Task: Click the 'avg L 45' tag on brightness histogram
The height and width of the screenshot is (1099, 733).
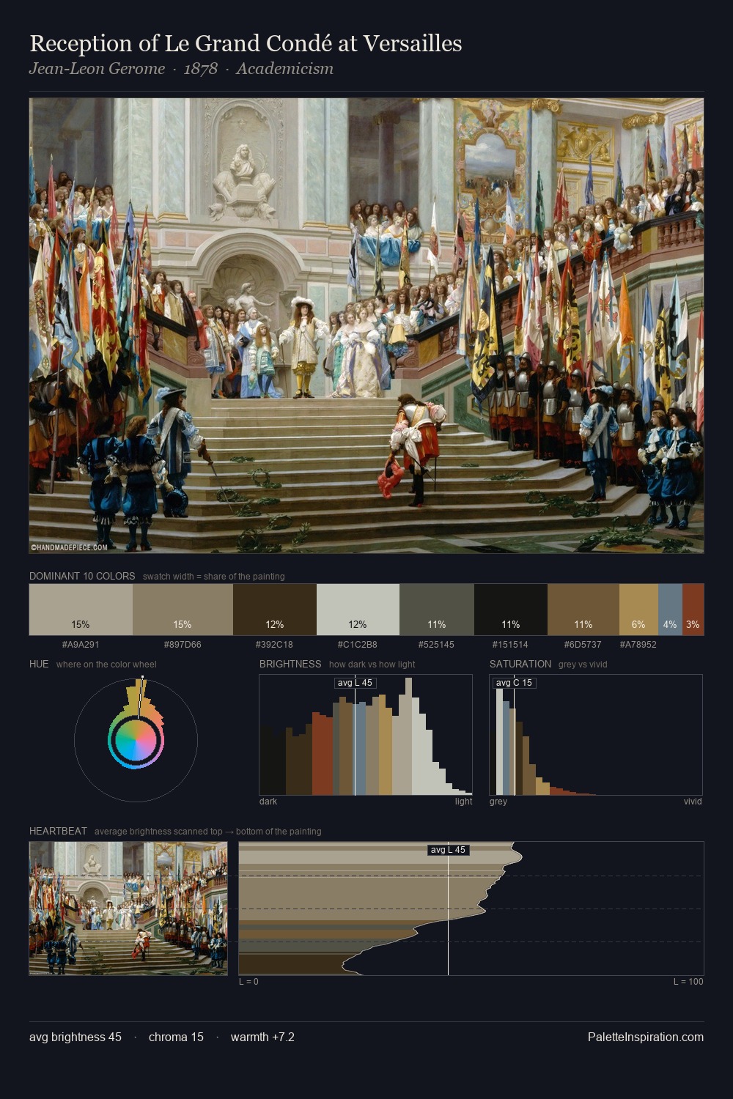Action: pos(355,683)
